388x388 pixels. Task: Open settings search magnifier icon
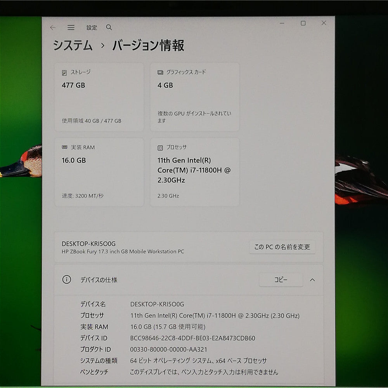(109, 27)
